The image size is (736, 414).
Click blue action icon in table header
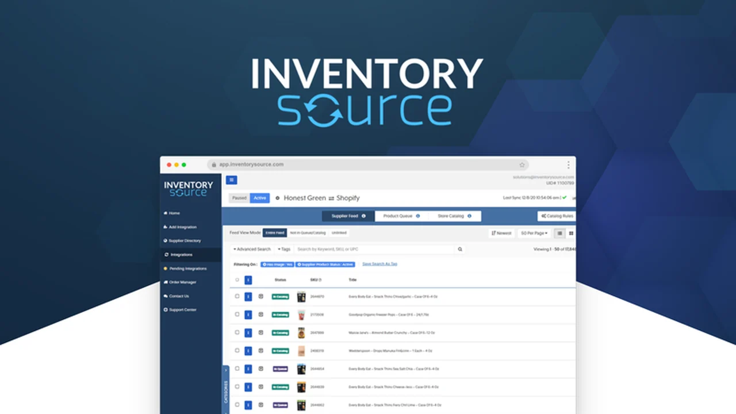[248, 280]
